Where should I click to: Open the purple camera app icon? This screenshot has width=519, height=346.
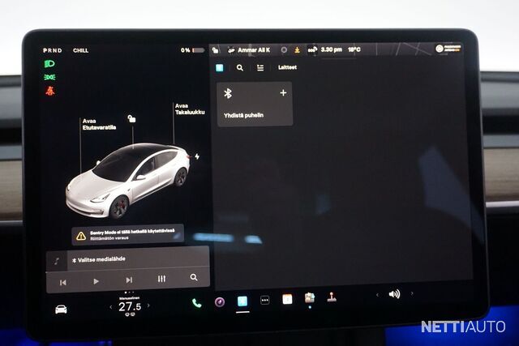tap(220, 301)
